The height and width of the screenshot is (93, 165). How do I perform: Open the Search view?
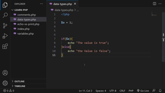click(x=5, y=15)
